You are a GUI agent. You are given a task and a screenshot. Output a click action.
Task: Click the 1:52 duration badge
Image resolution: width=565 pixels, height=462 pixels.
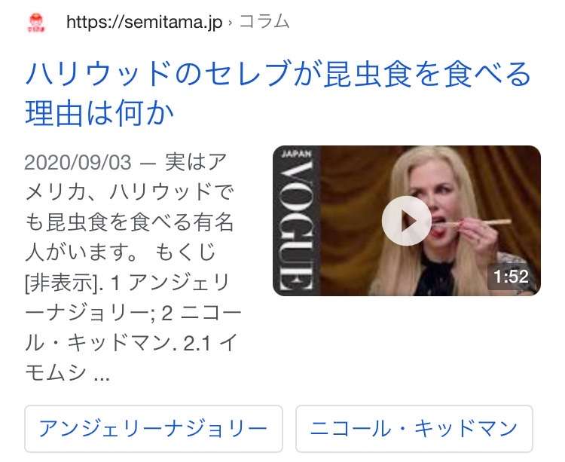point(511,277)
